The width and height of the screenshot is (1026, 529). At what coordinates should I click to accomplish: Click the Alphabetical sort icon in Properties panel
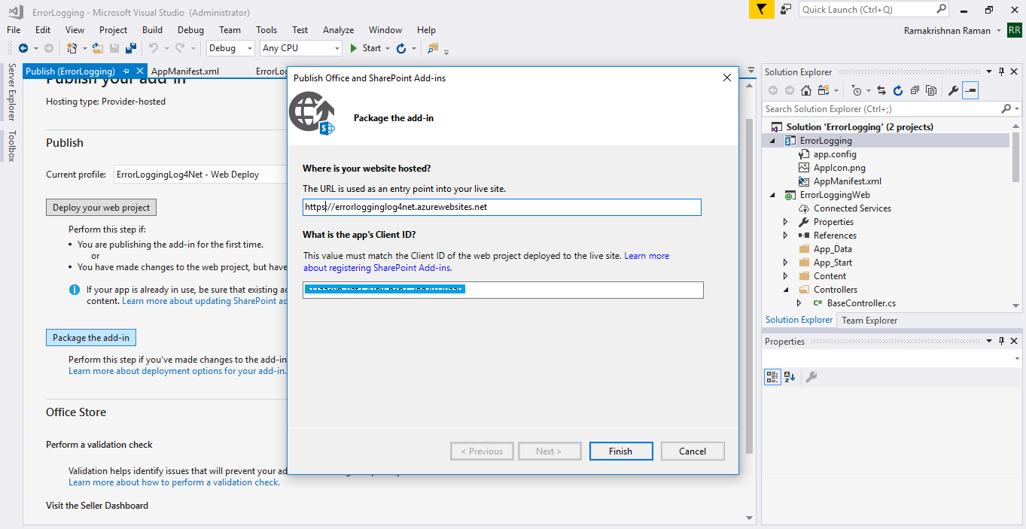(x=790, y=377)
